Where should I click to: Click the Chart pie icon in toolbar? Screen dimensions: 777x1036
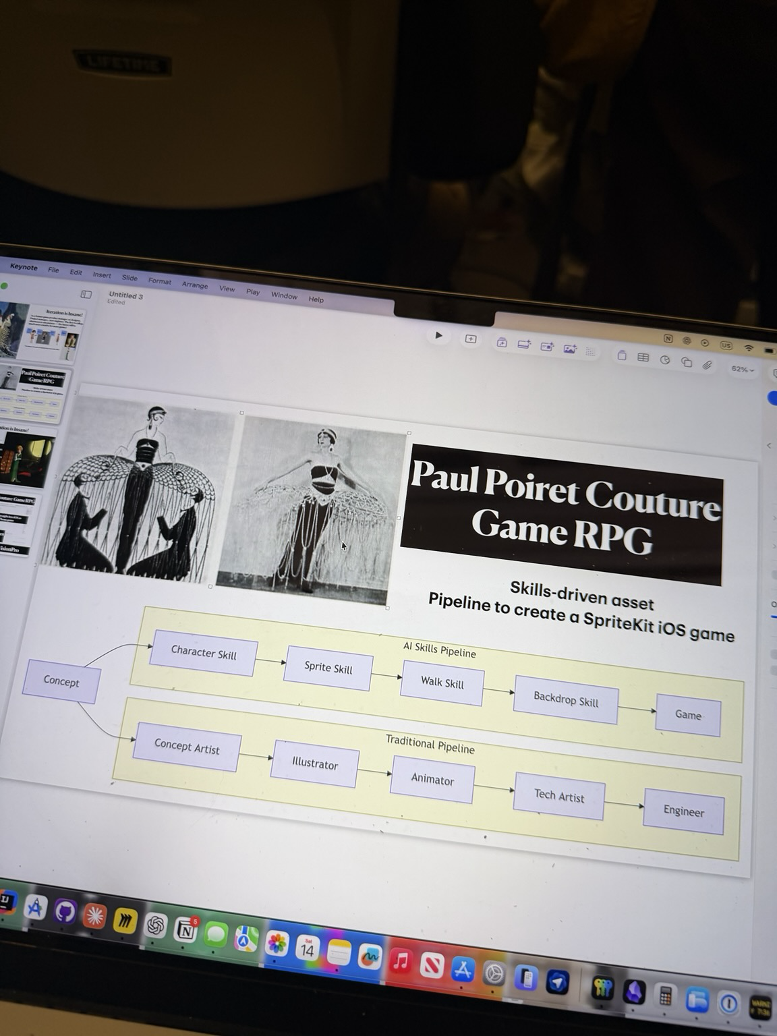tap(664, 360)
